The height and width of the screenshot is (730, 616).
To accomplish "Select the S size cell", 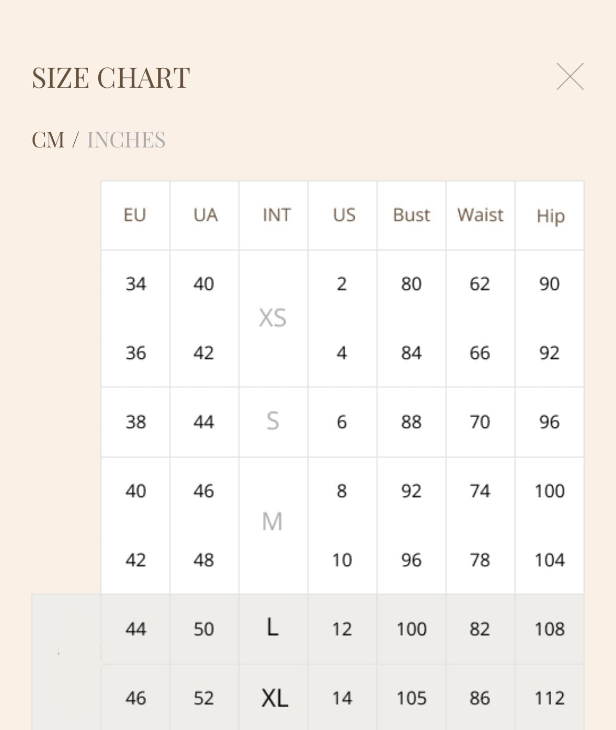I will (x=273, y=421).
